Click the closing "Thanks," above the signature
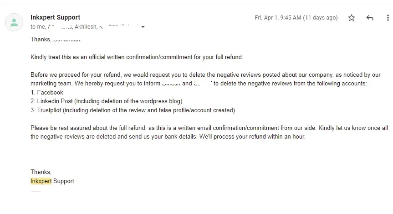This screenshot has width=393, height=214. [x=41, y=172]
